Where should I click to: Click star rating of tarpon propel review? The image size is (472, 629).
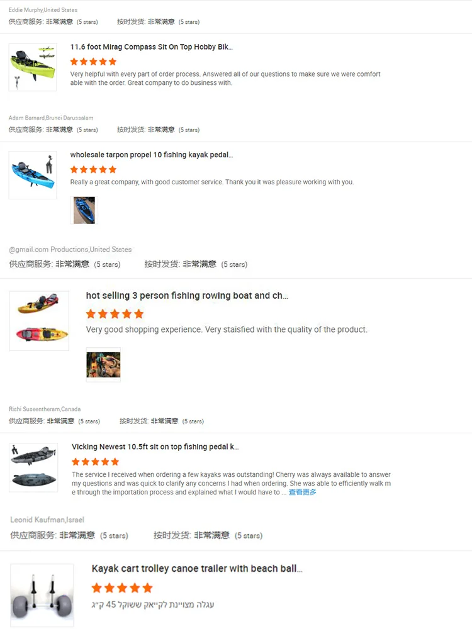pos(94,170)
